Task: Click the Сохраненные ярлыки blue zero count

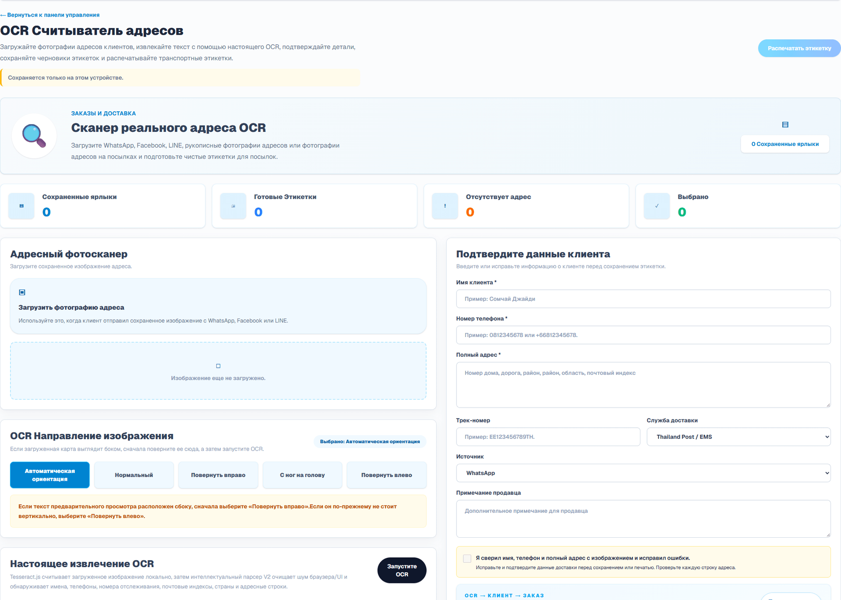Action: point(46,213)
